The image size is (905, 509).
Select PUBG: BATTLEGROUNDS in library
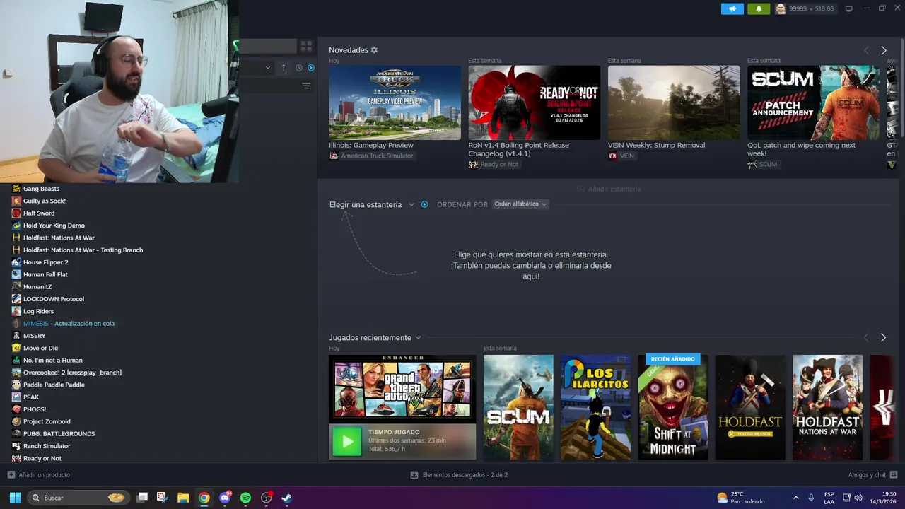[x=59, y=434]
